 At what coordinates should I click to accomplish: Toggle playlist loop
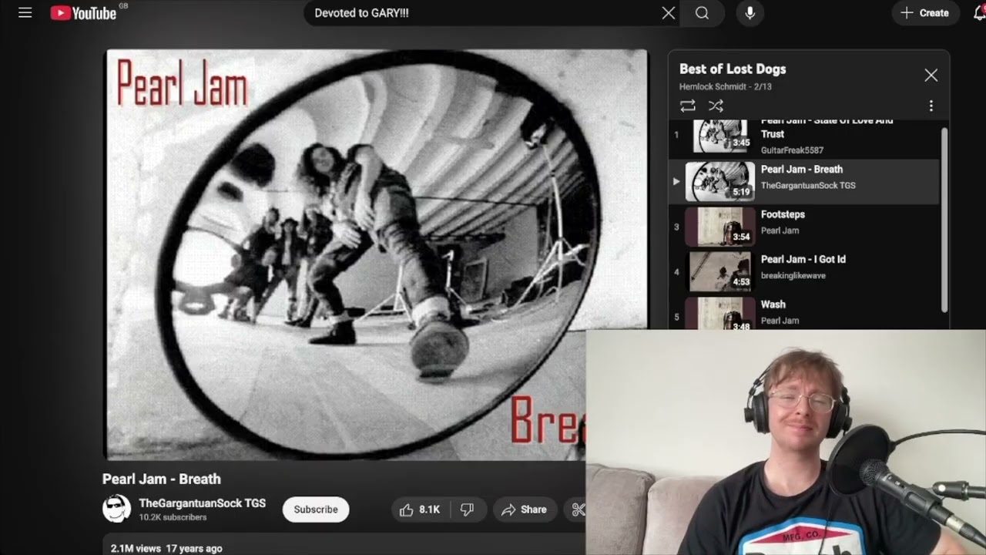(688, 106)
